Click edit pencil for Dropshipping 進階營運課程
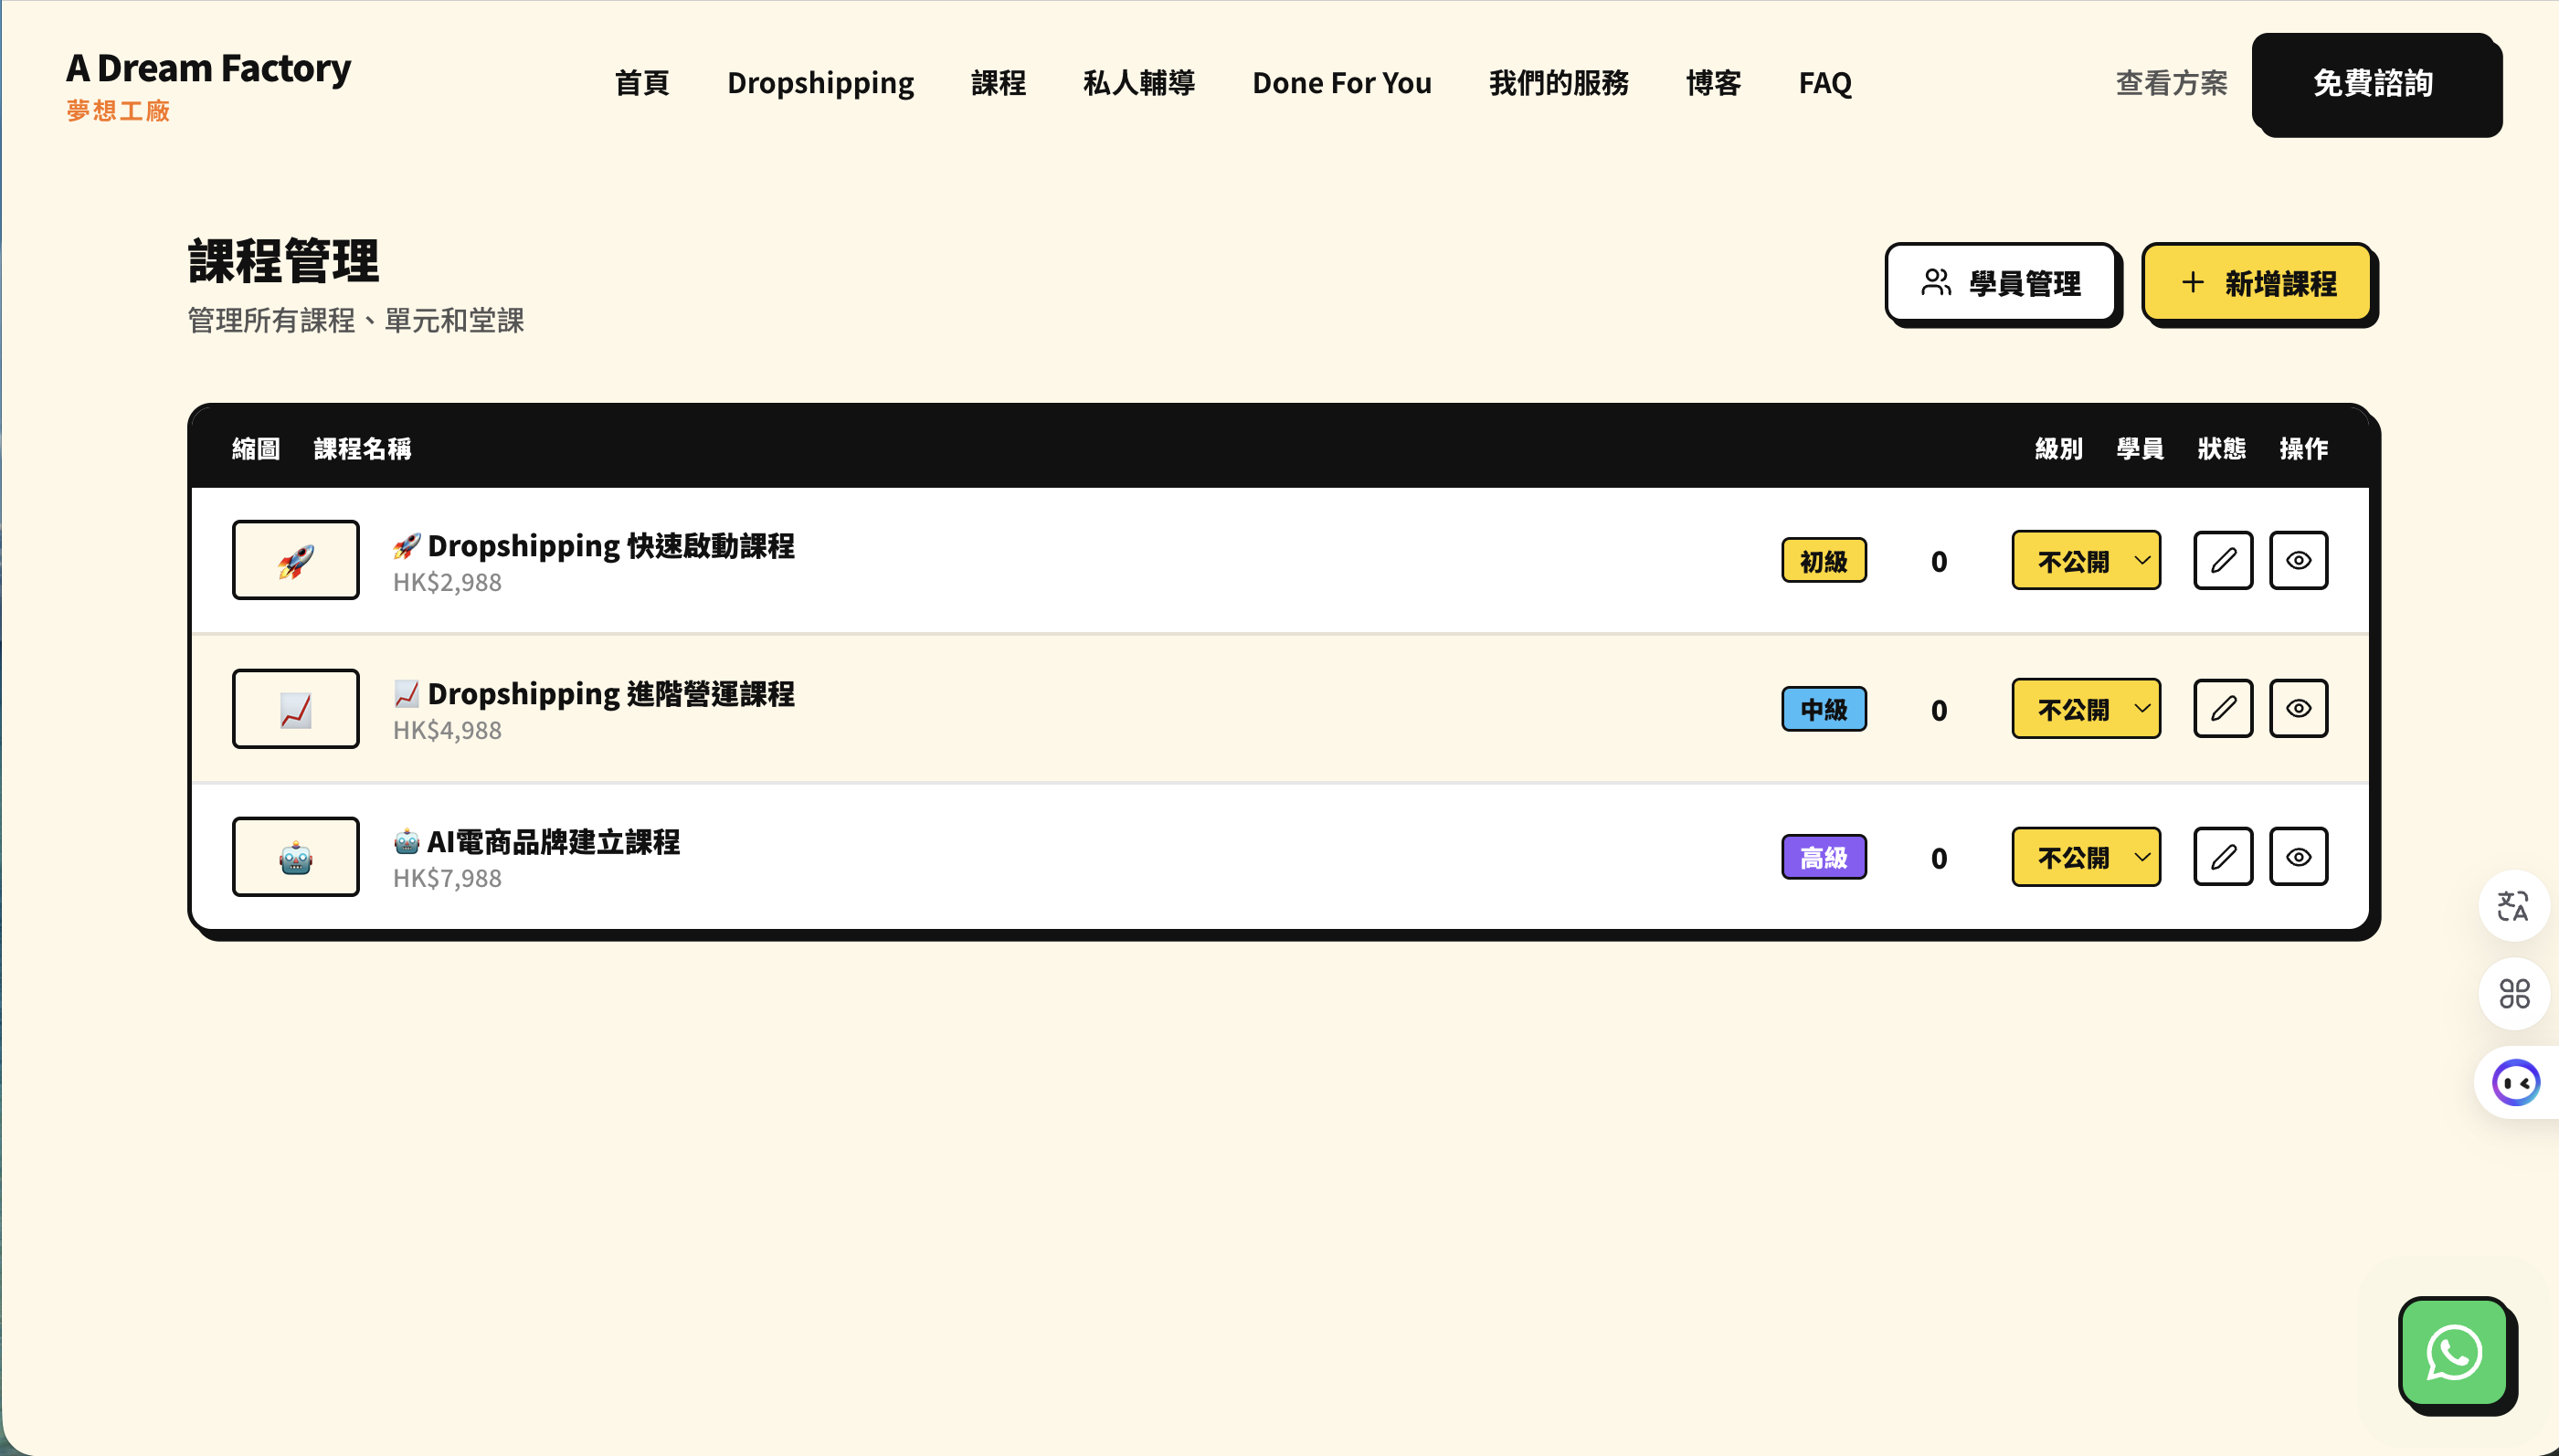 tap(2222, 709)
